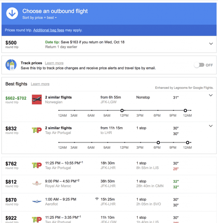Click the Wi-Fi icon on Aeroflot flight
Screen dimensions: 218x223
[96, 199]
